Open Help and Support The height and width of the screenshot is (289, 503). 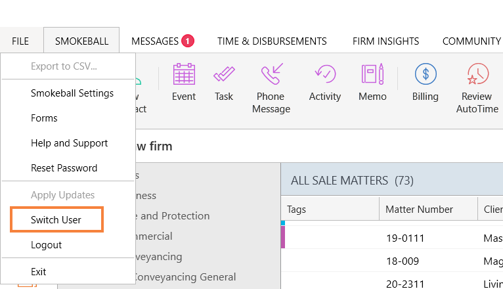[68, 143]
